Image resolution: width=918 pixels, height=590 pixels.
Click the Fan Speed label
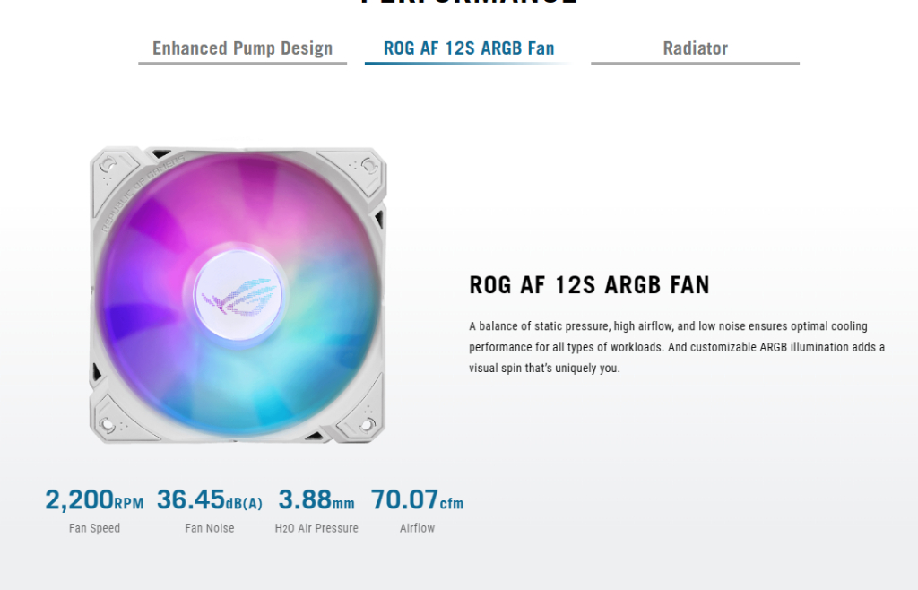pyautogui.click(x=93, y=528)
